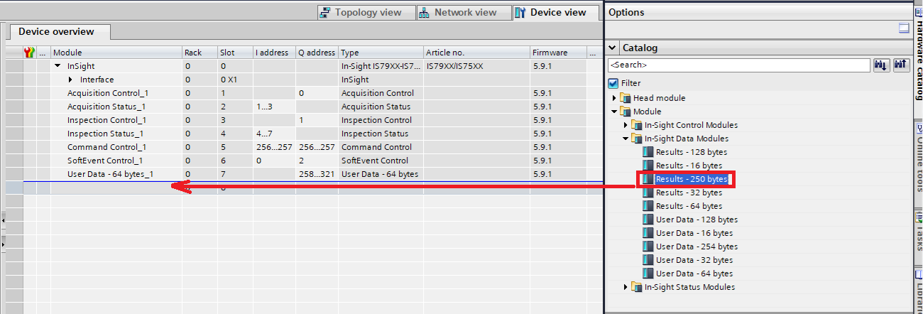
Task: Collapse the In-Sight Data Modules node
Action: (x=626, y=139)
